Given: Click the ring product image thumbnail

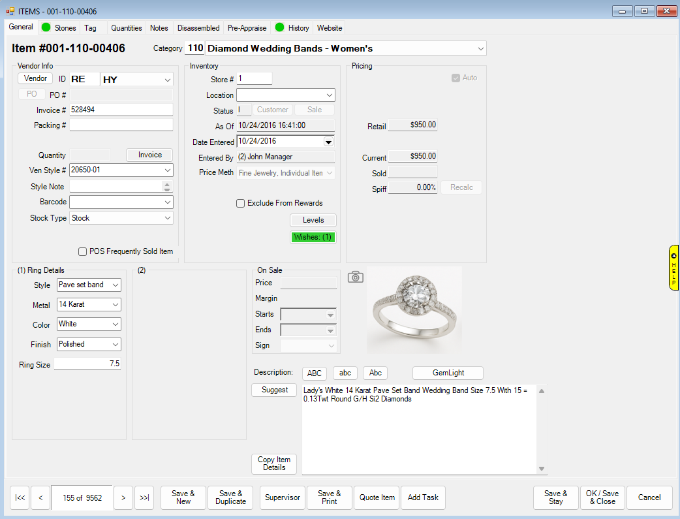Looking at the screenshot, I should coord(414,309).
